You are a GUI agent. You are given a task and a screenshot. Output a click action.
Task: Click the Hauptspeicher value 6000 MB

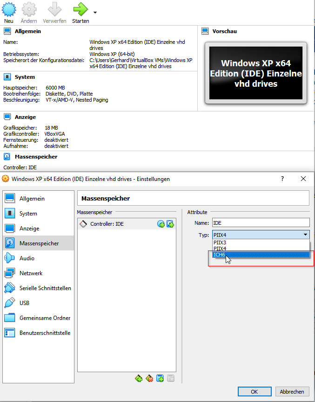[55, 88]
